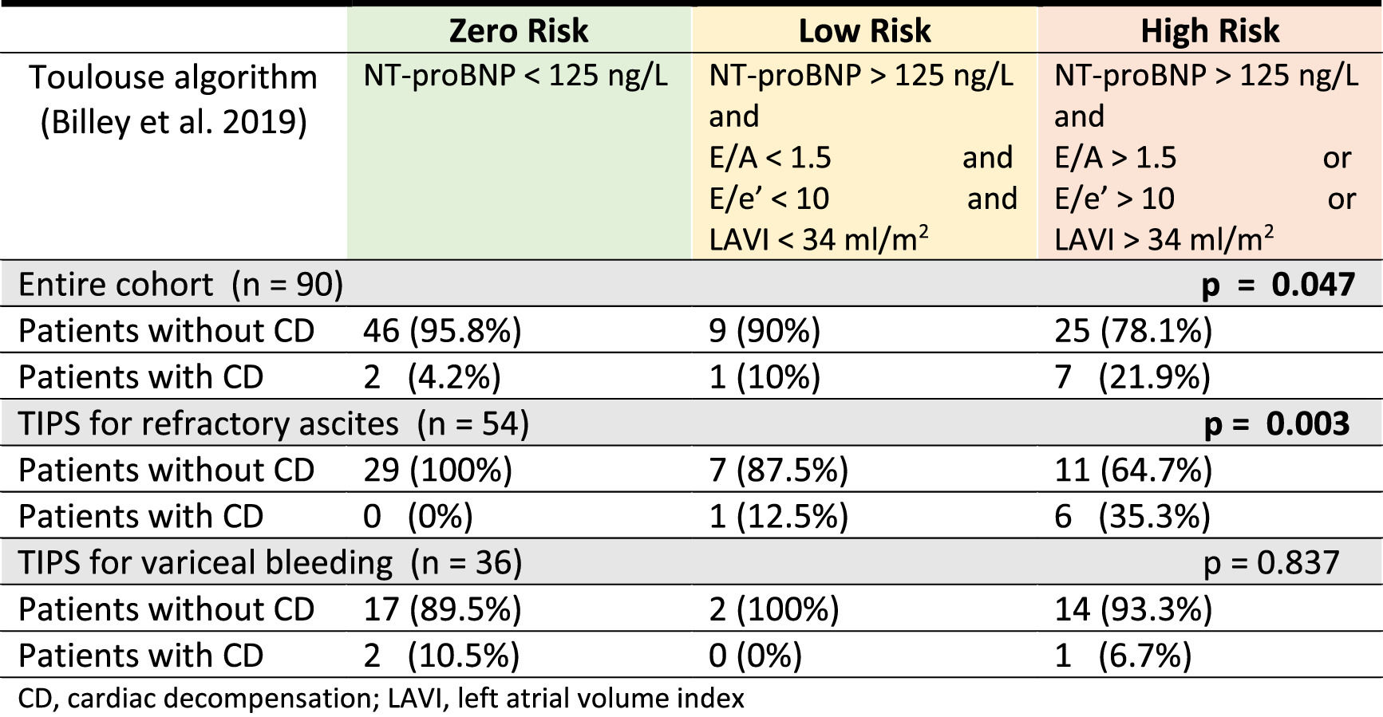1383x717 pixels.
Task: Click the Entire cohort (n = 90) row
Action: click(x=180, y=285)
